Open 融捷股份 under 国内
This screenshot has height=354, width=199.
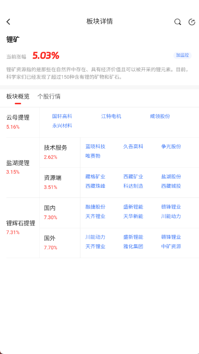coord(96,207)
